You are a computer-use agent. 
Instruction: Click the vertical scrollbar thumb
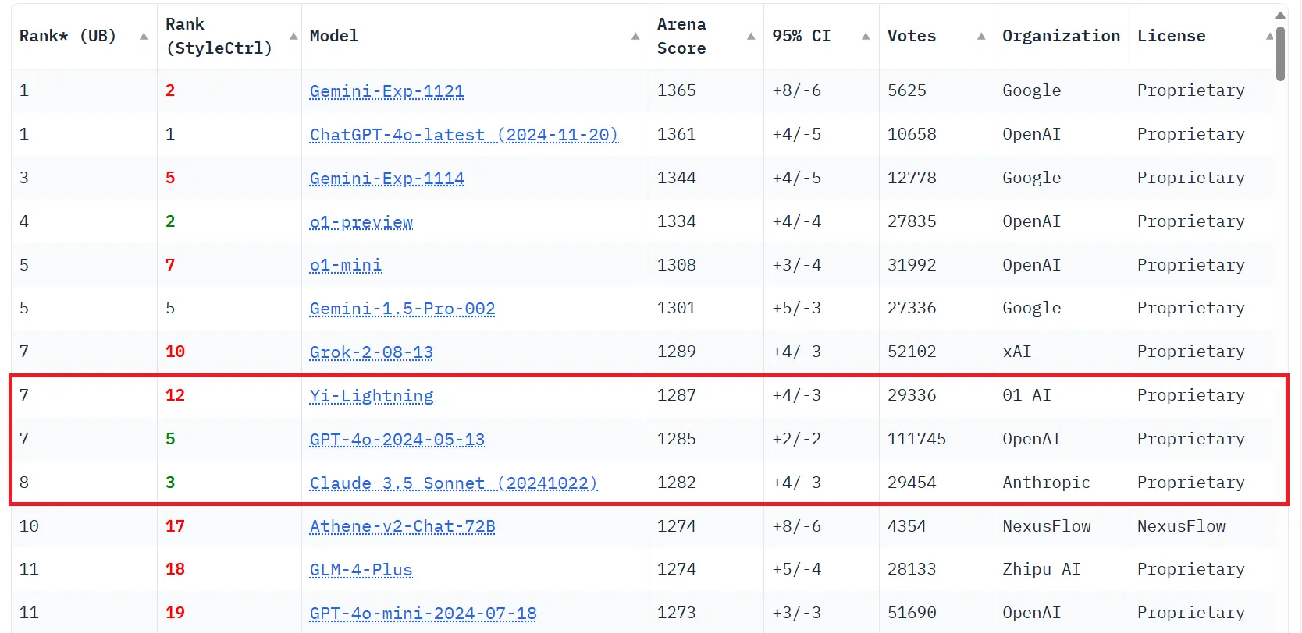point(1280,53)
